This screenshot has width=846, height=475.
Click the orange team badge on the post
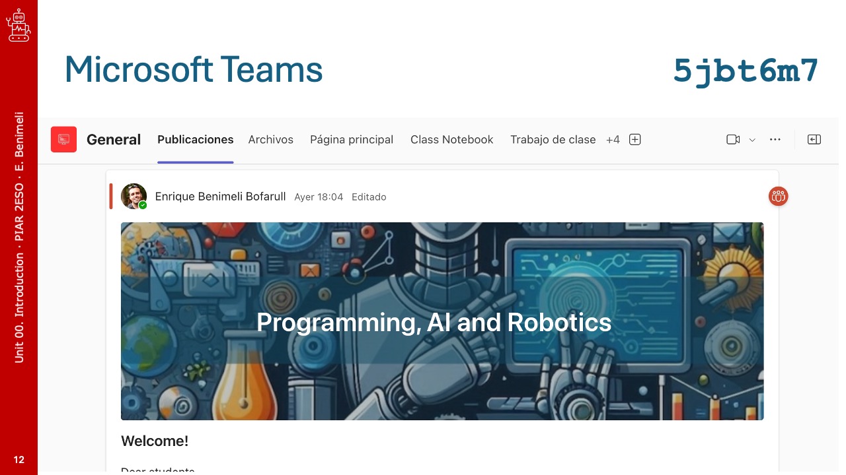[778, 196]
